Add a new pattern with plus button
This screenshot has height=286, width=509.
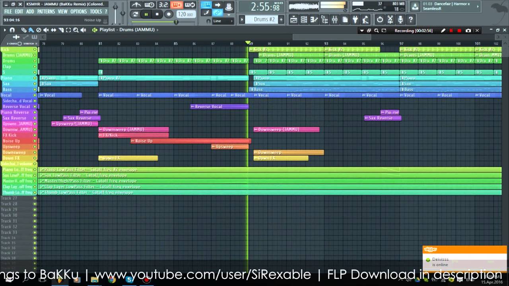(x=281, y=19)
